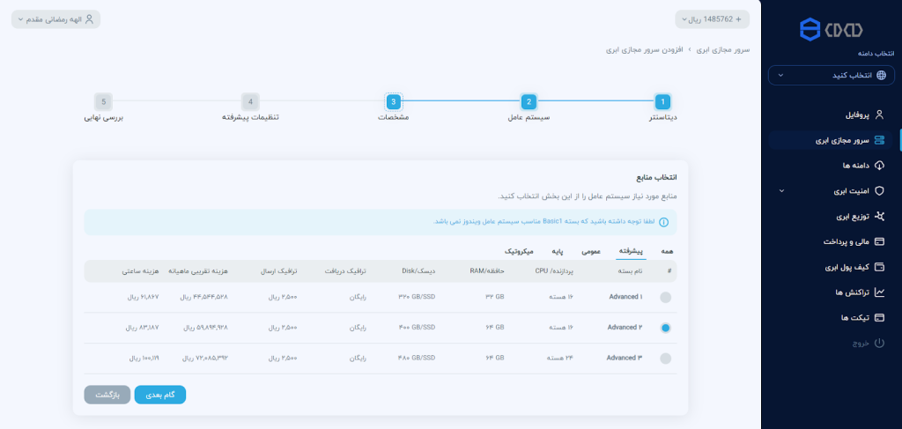This screenshot has height=429, width=902.
Task: Click the transactions chart icon
Action: 878,292
